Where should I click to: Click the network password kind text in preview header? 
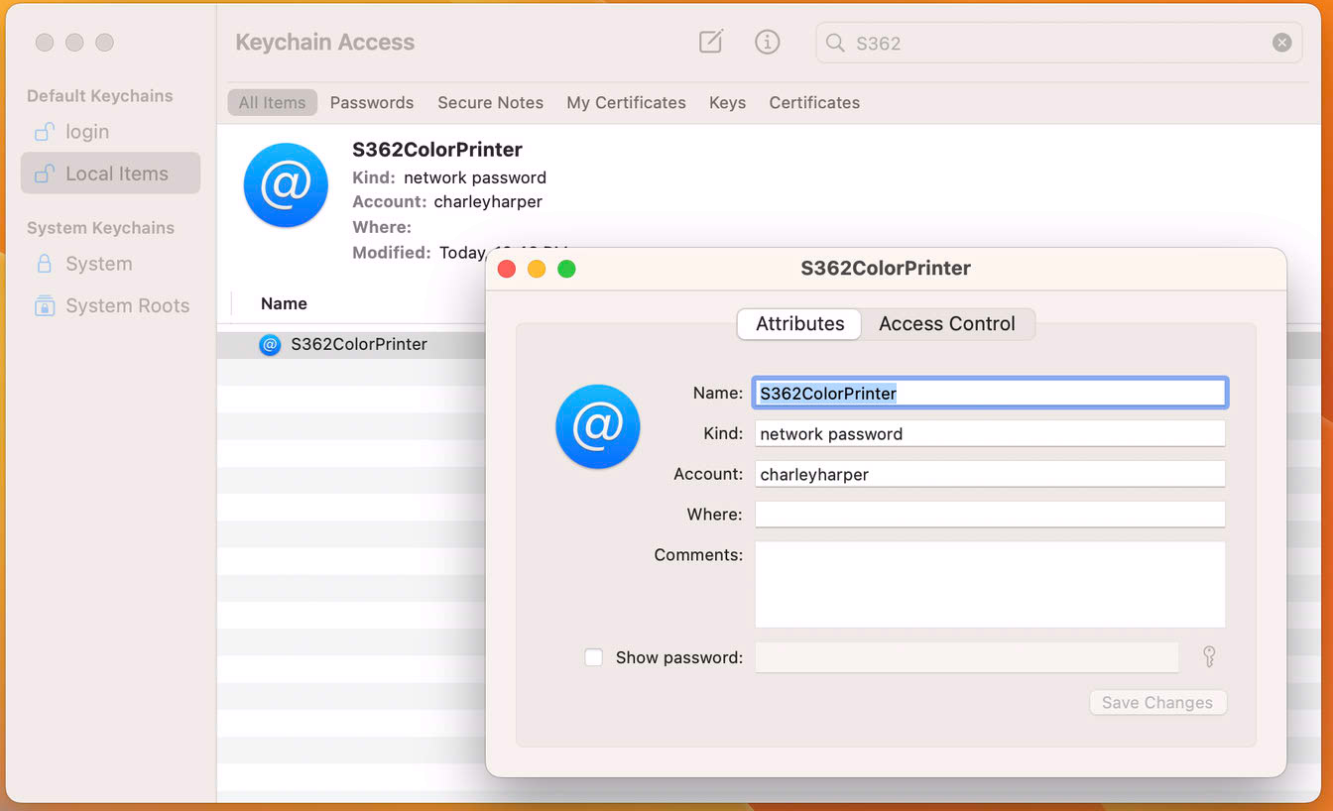tap(475, 177)
